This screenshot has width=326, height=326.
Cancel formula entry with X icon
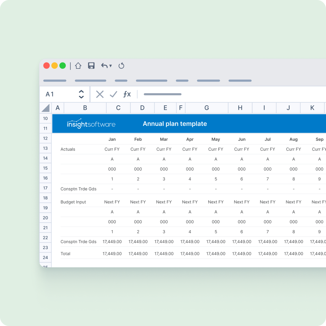tap(100, 95)
